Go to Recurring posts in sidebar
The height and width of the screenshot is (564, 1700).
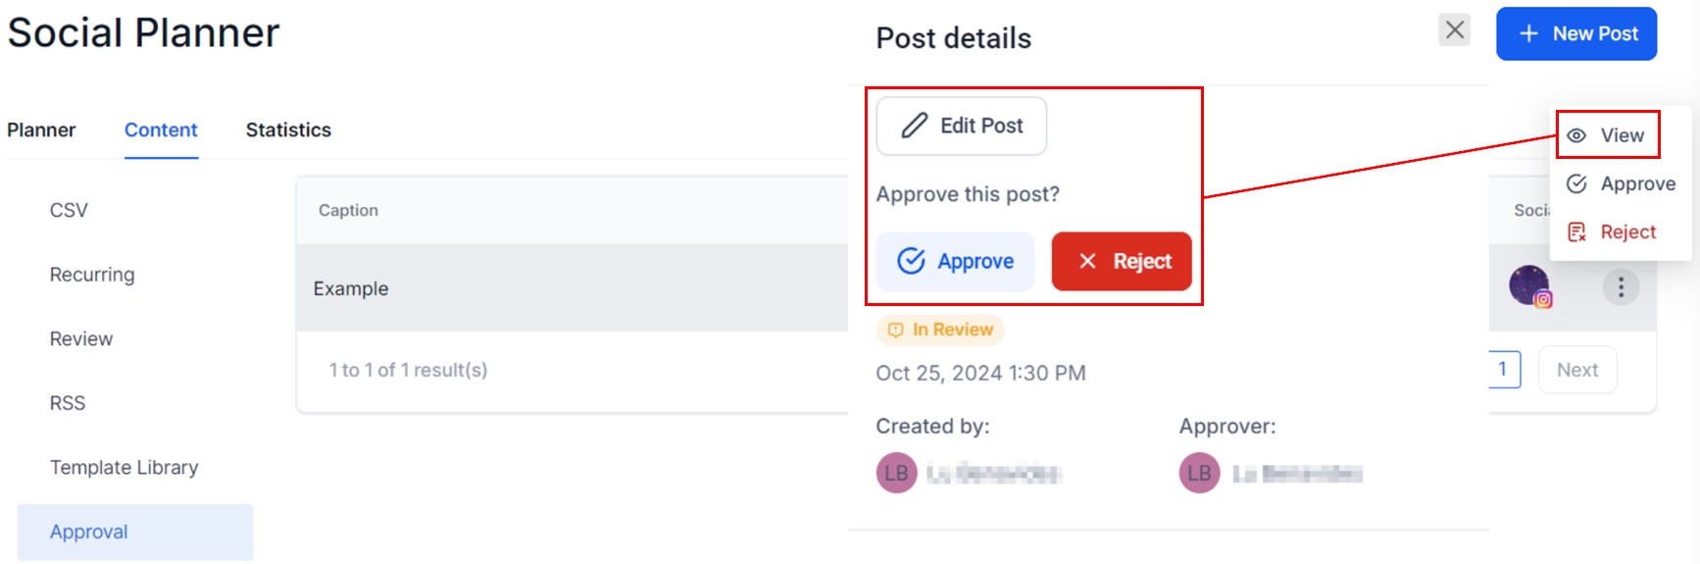92,275
